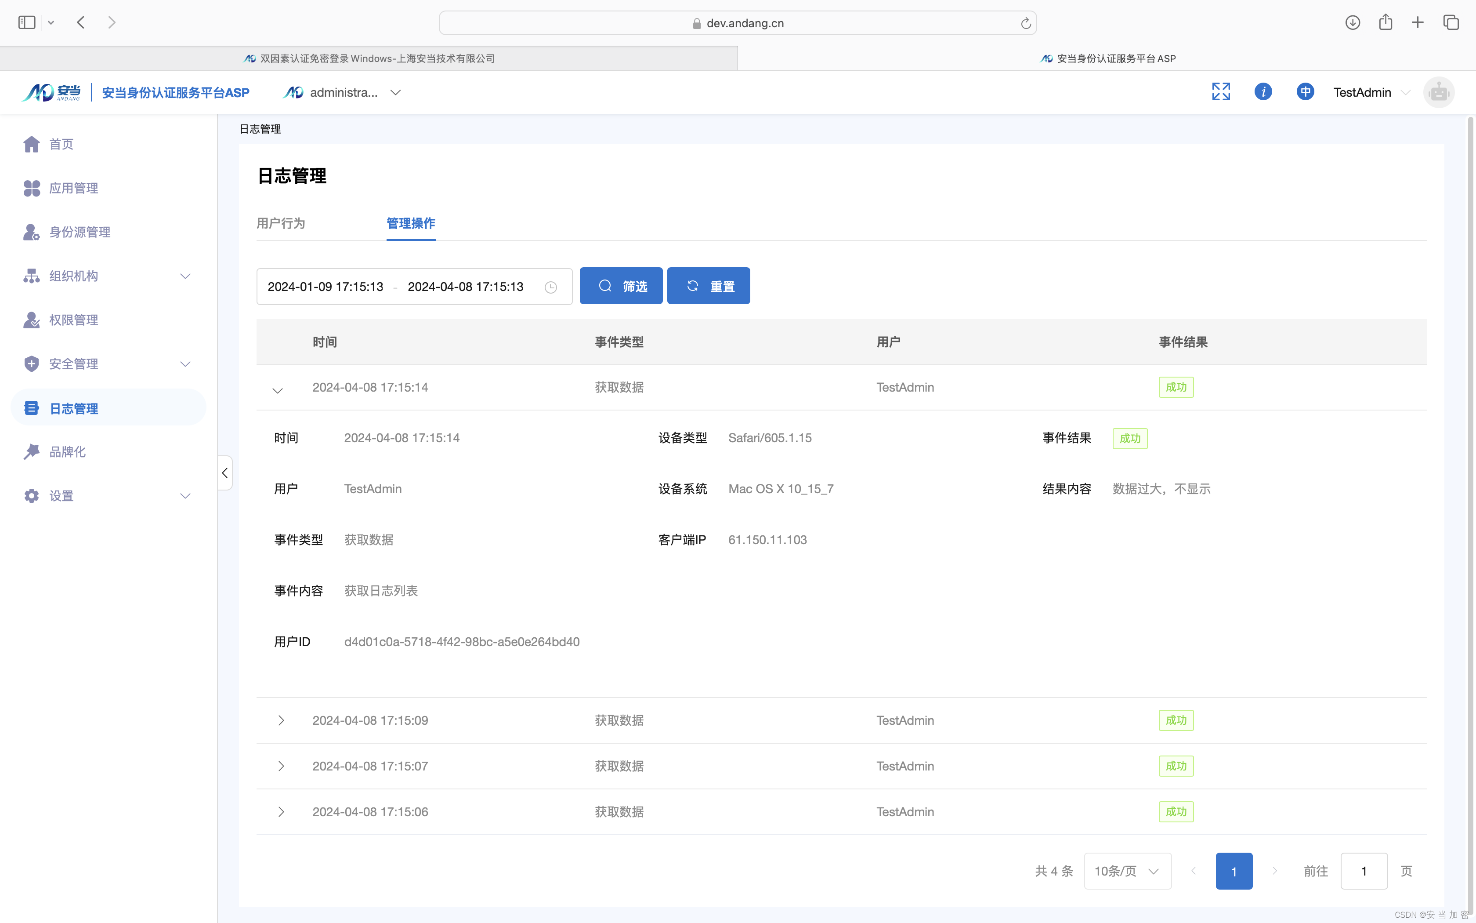Collapse the sidebar with arrow handle
Screen dimensions: 1476x923
[x=224, y=472]
